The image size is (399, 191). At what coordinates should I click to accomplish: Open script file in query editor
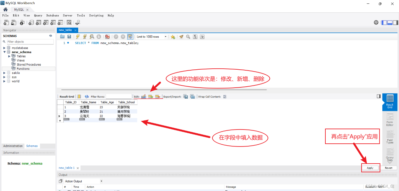[x=62, y=37]
